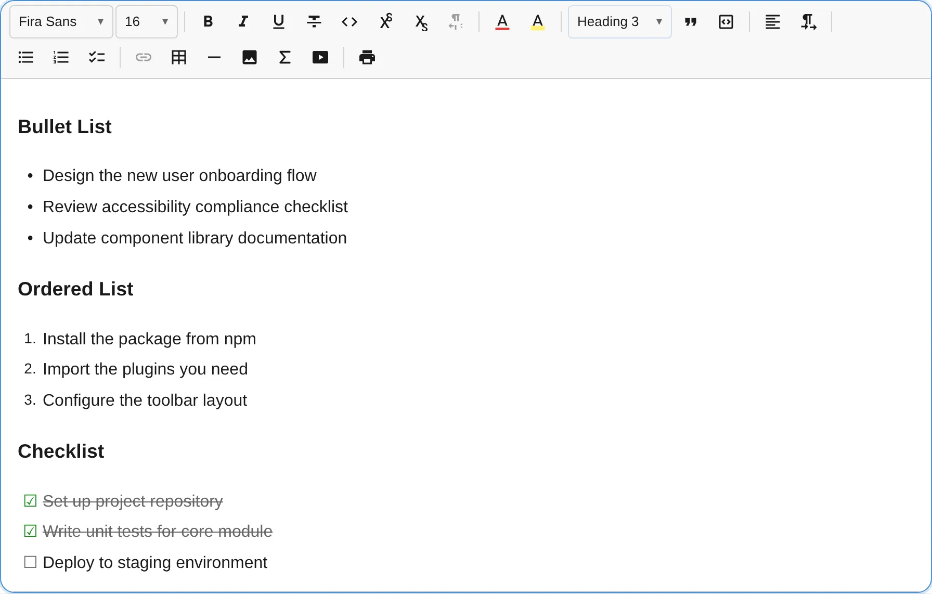Click the 'Deploy to staging environment' text
Image resolution: width=932 pixels, height=594 pixels.
[x=155, y=563]
